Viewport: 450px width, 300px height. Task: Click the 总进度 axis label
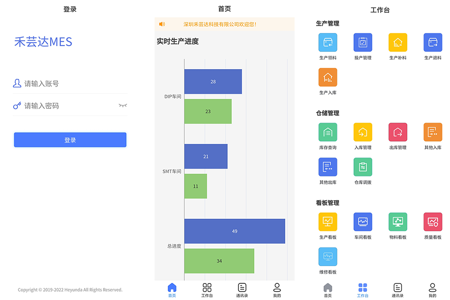[174, 246]
